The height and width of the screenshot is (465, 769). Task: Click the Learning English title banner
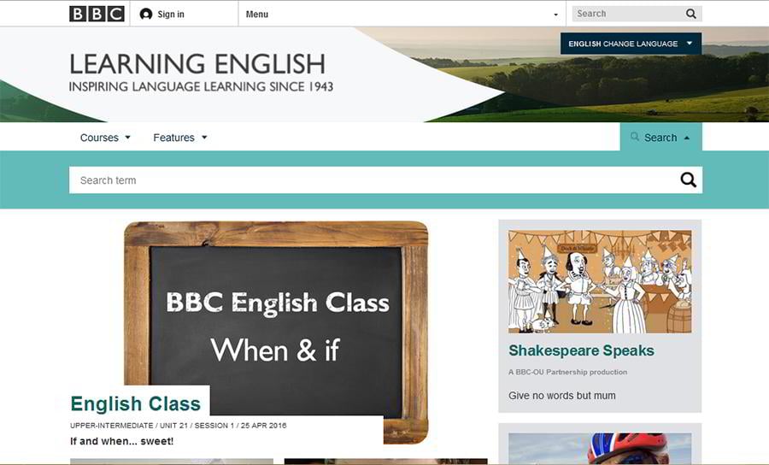click(197, 64)
